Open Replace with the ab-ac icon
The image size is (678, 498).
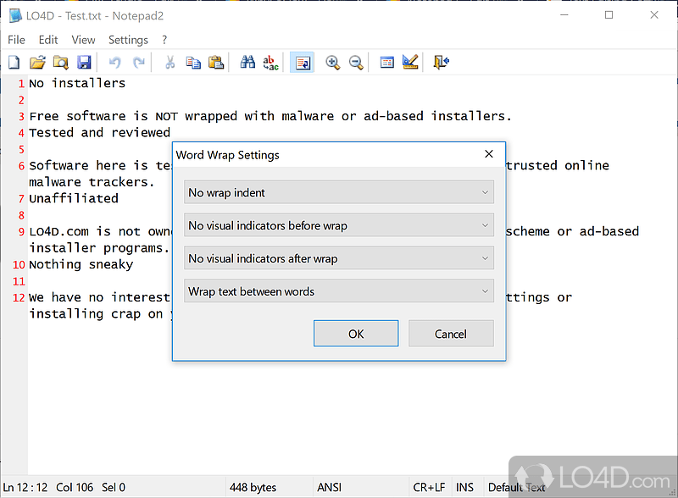(270, 63)
